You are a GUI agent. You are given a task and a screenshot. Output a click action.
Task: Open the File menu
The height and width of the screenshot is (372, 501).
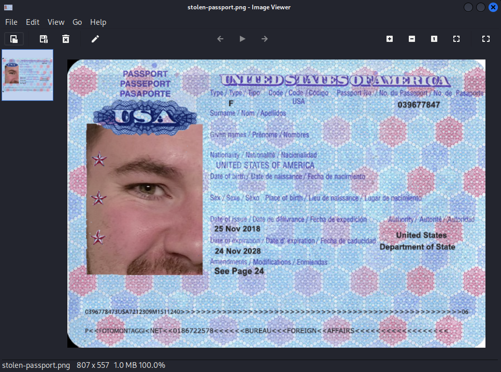(11, 22)
